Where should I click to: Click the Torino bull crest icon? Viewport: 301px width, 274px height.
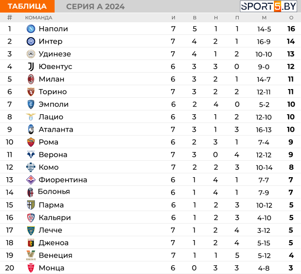pyautogui.click(x=31, y=91)
